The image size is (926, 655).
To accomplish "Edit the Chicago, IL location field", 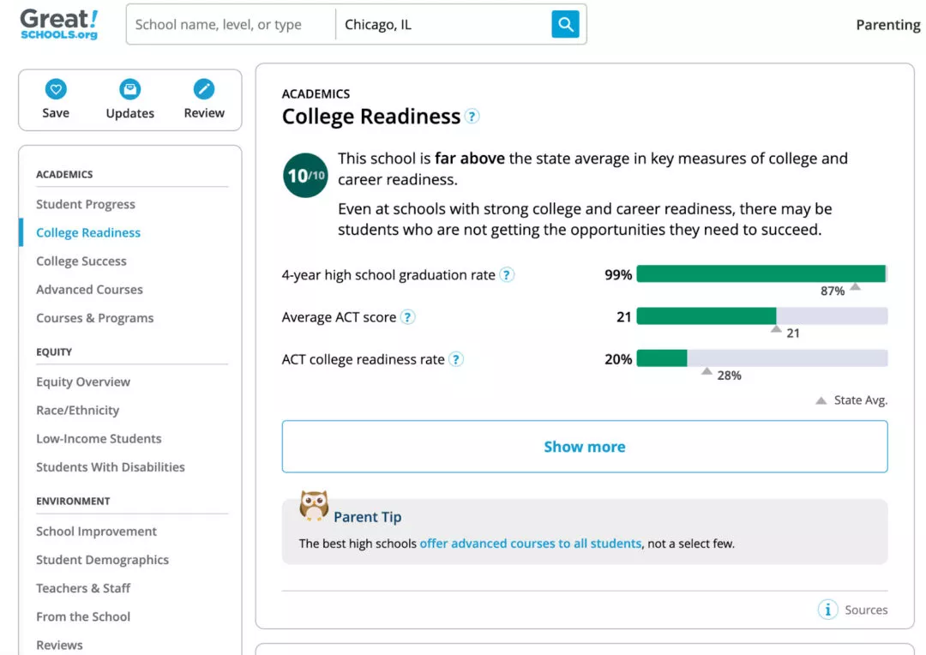I will [442, 25].
